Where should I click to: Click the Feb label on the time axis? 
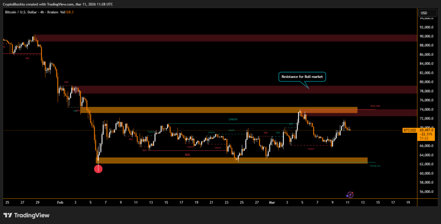pyautogui.click(x=60, y=202)
